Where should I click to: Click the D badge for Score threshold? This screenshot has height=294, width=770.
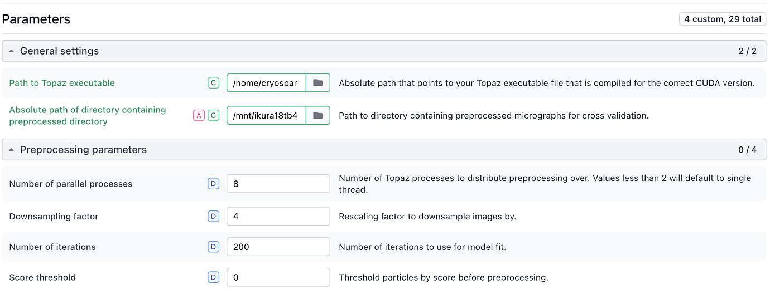tap(213, 277)
